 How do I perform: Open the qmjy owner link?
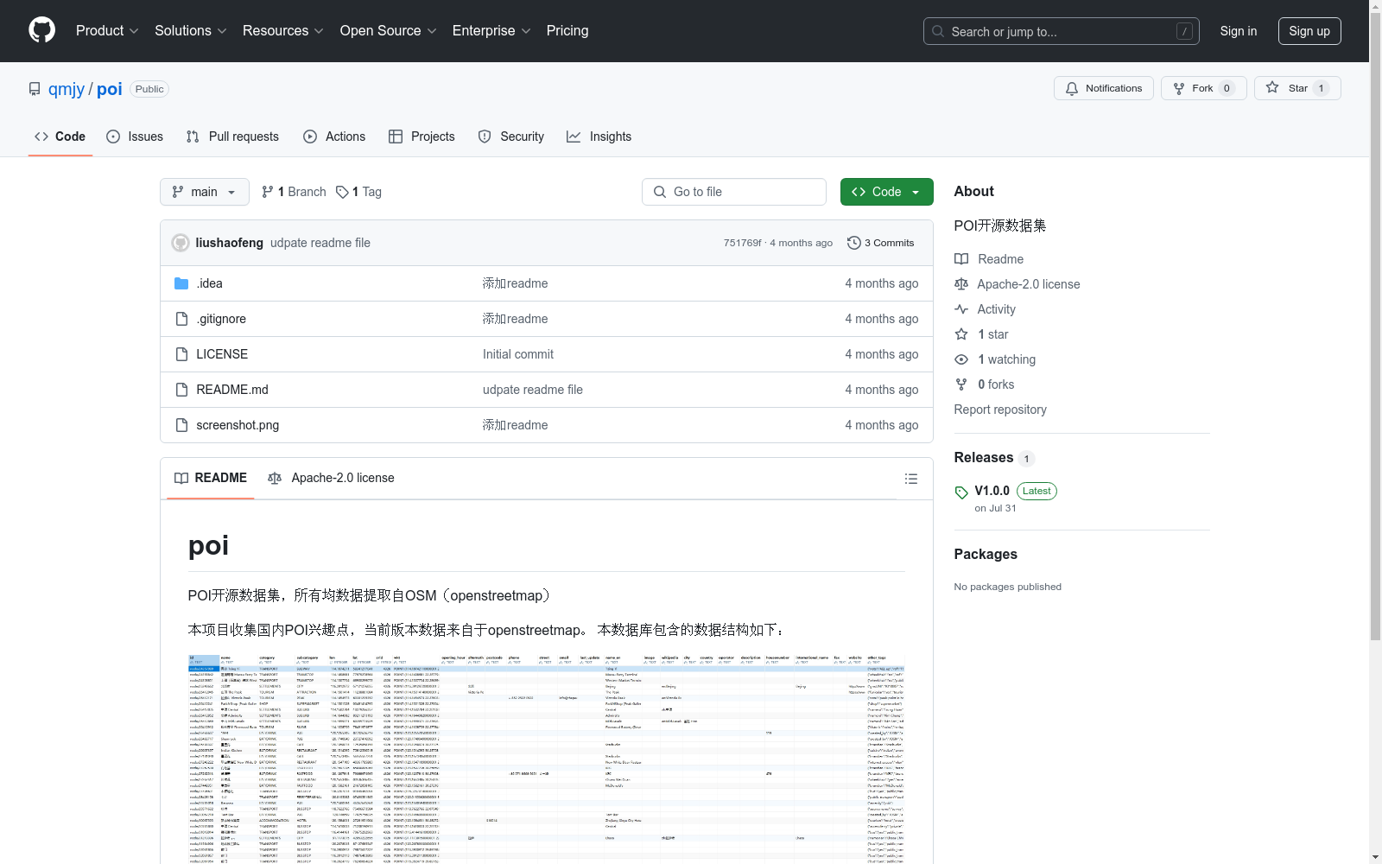pyautogui.click(x=67, y=89)
